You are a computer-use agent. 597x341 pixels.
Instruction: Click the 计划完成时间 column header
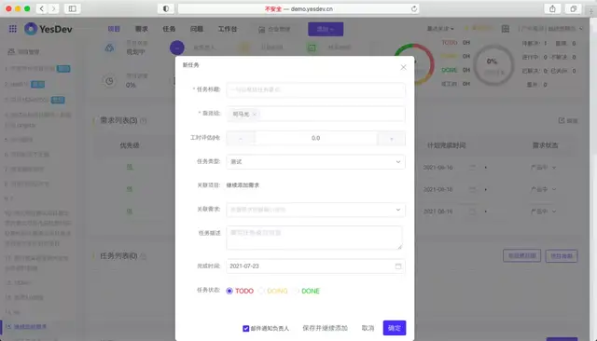click(446, 145)
